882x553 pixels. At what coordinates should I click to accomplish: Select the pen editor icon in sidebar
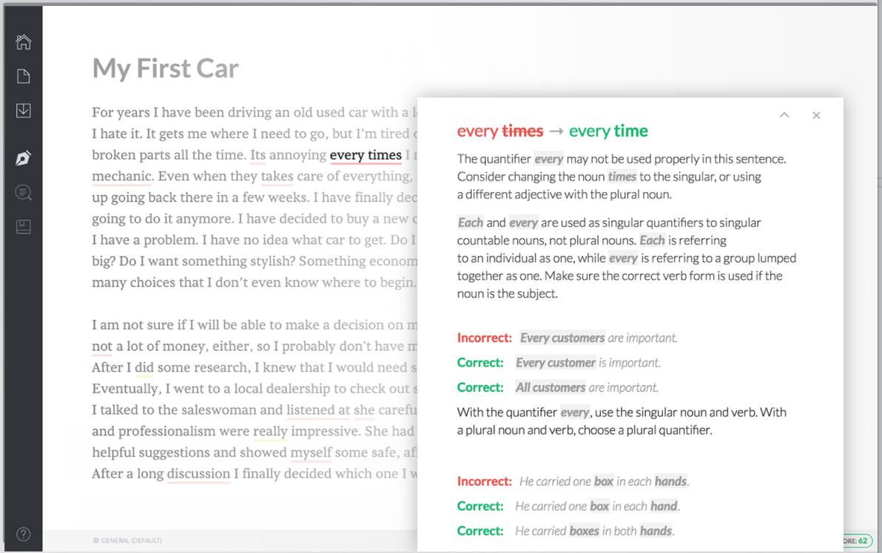pos(23,158)
